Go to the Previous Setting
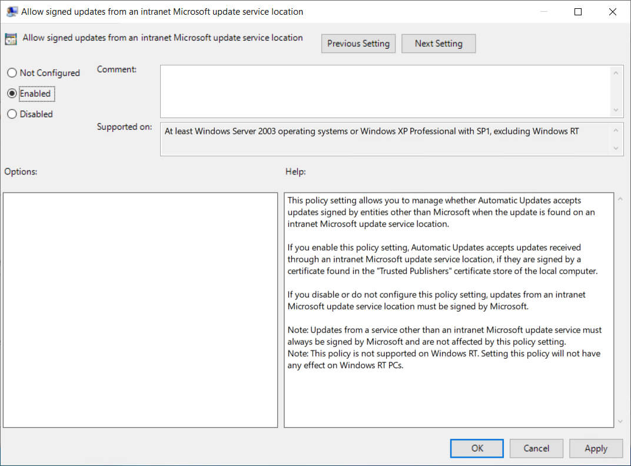This screenshot has width=631, height=466. click(358, 44)
